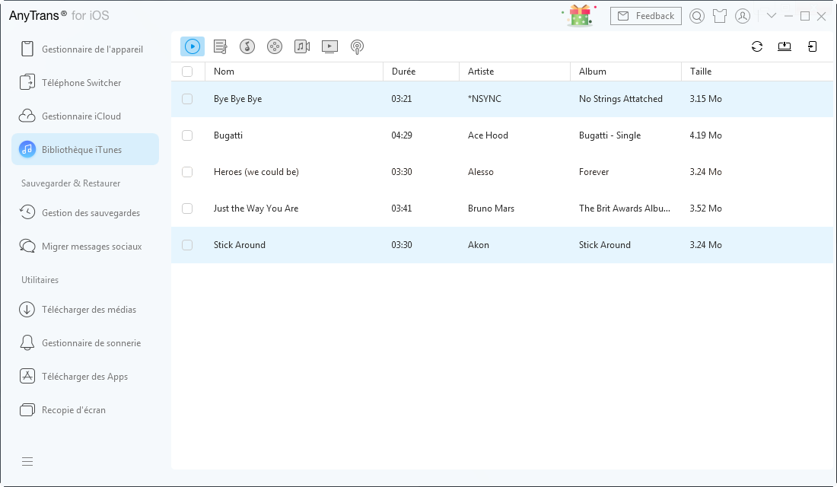Image resolution: width=837 pixels, height=487 pixels.
Task: Open the Music Videos icon
Action: (302, 46)
